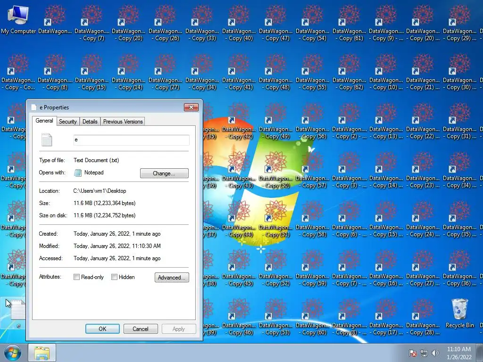Select the DataWagon - Copy (47) shortcut
The image size is (483, 362).
coord(275,23)
